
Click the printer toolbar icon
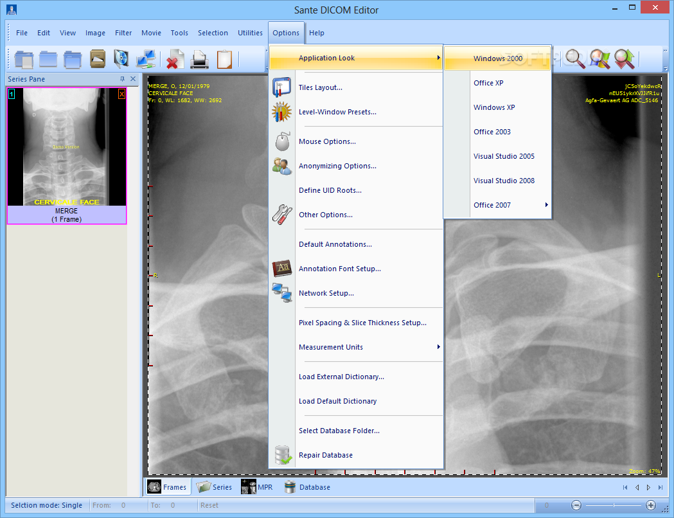[199, 59]
